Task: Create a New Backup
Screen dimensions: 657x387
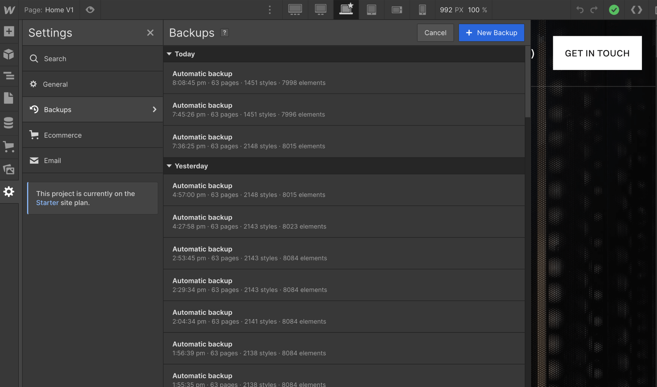Action: tap(491, 32)
